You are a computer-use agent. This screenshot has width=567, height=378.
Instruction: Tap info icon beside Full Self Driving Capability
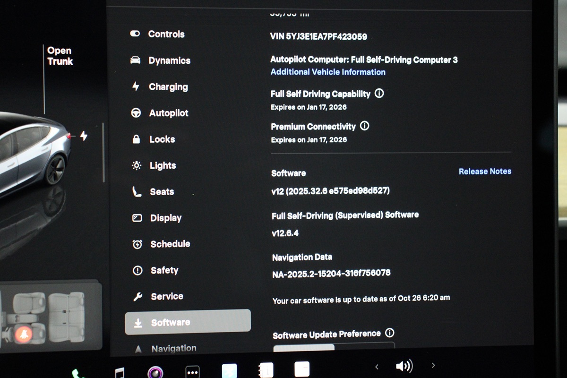pyautogui.click(x=379, y=94)
